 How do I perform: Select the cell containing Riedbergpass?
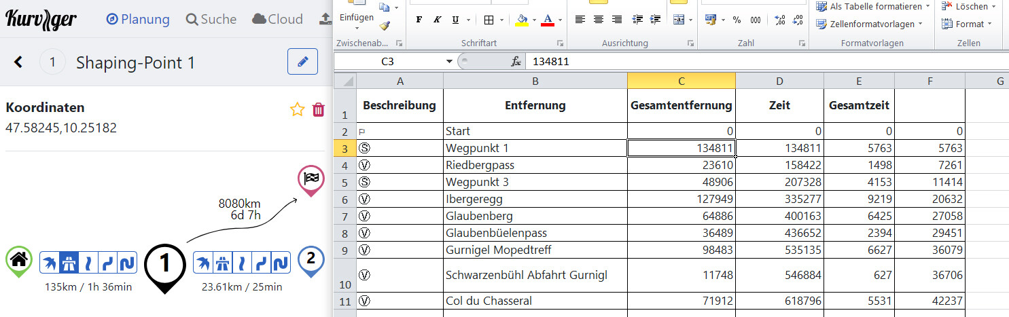coord(535,165)
